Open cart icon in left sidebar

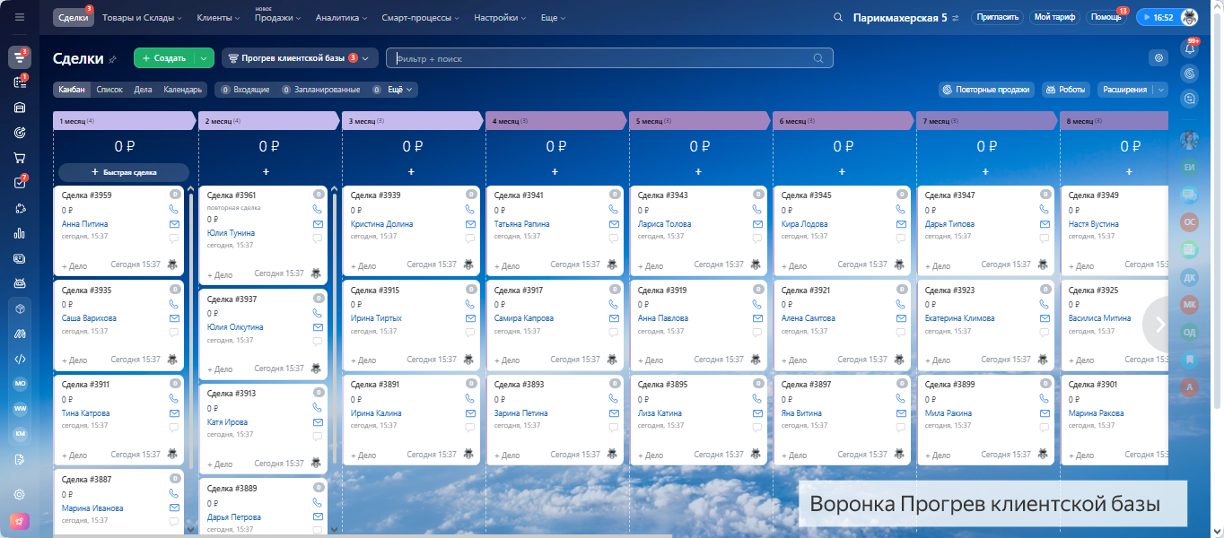click(20, 158)
